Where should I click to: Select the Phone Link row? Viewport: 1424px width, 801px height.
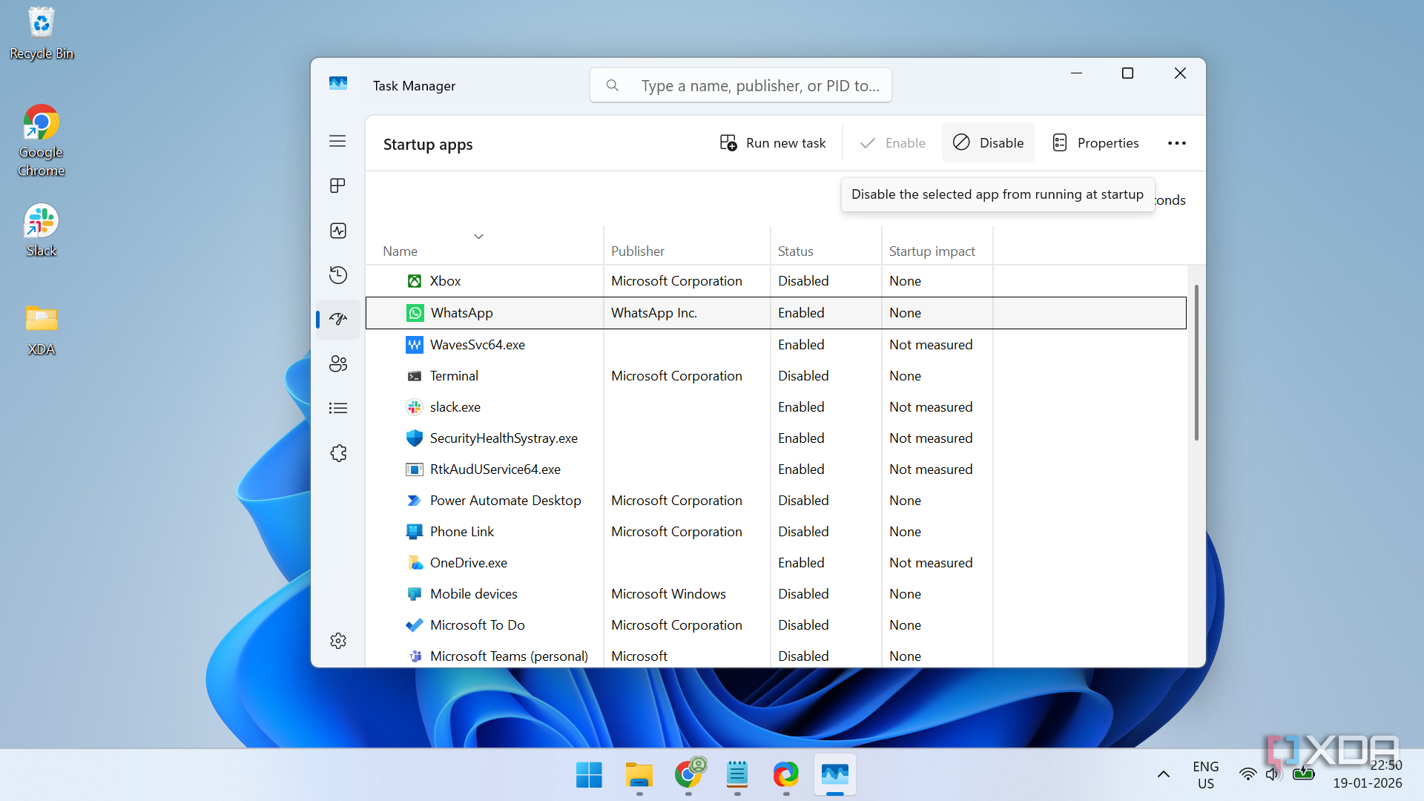776,532
